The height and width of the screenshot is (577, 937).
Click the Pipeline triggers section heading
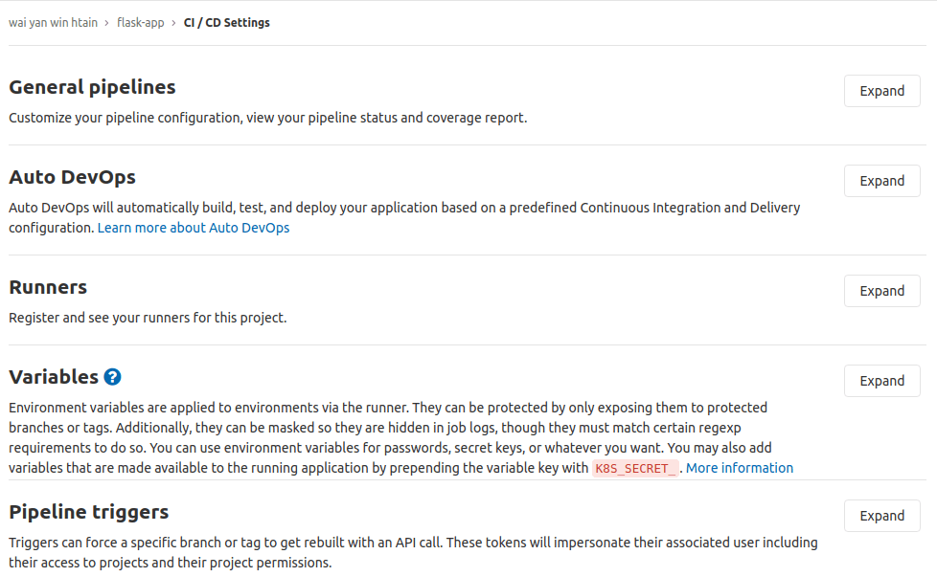[x=88, y=512]
